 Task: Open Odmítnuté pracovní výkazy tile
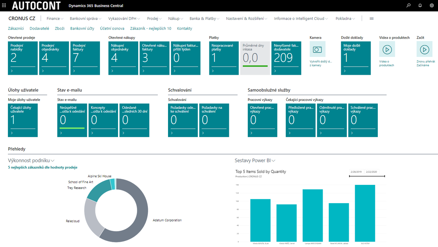332,120
